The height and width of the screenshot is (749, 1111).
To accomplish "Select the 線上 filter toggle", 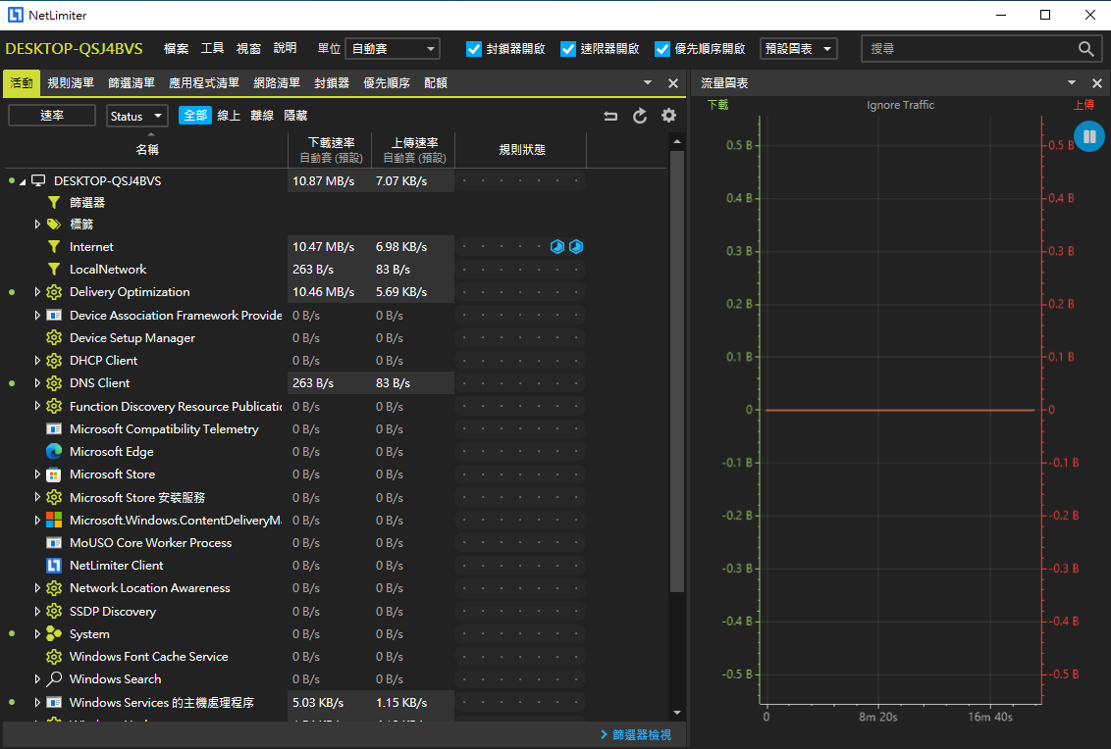I will (x=229, y=116).
